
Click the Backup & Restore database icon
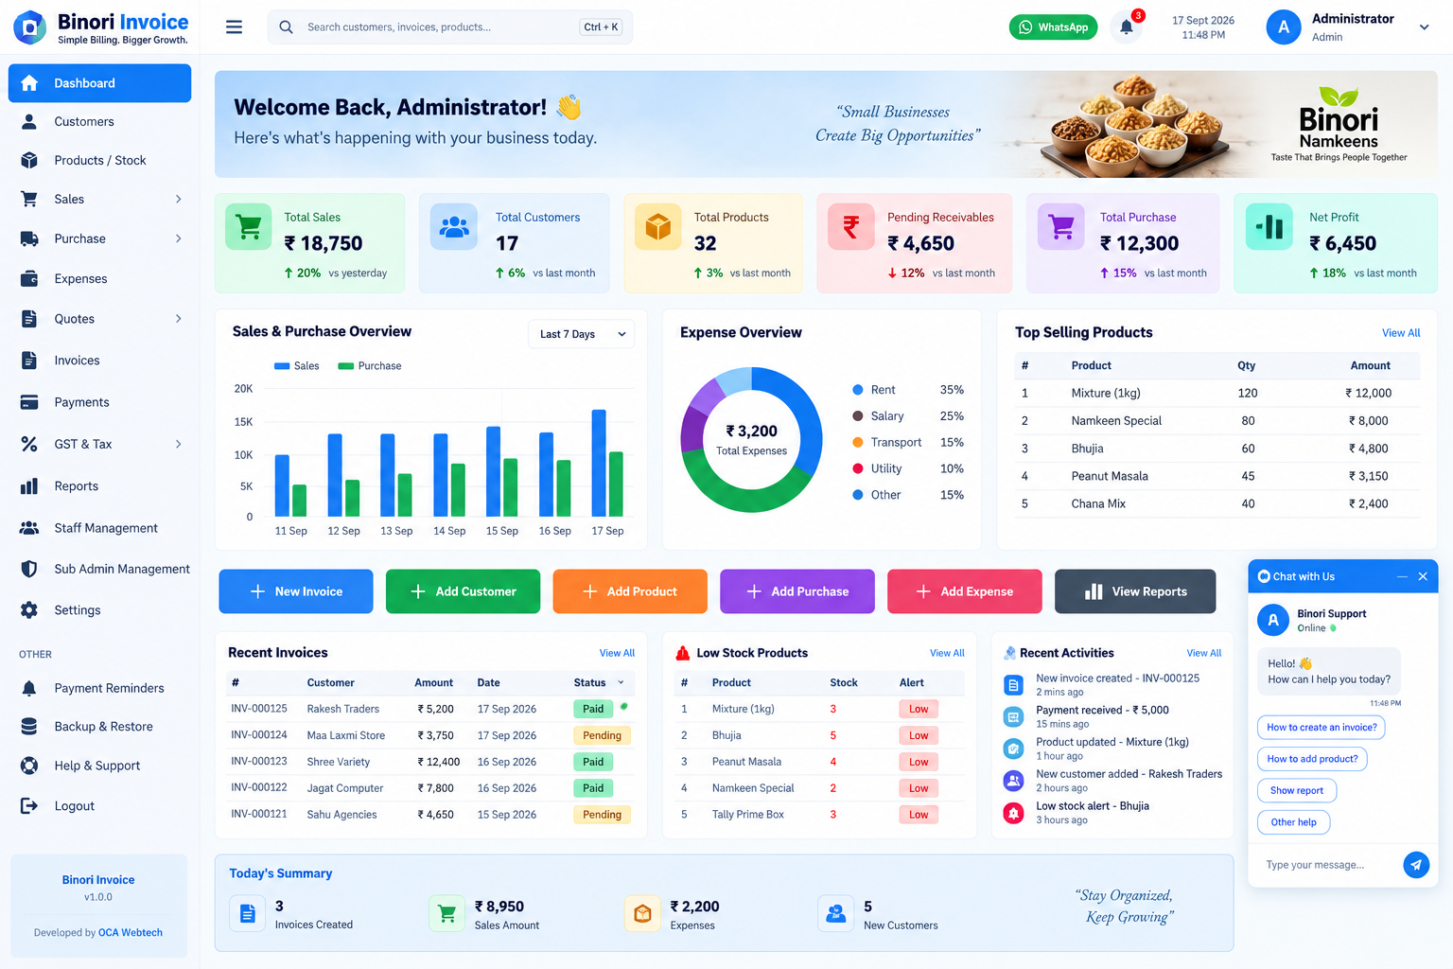click(x=29, y=727)
